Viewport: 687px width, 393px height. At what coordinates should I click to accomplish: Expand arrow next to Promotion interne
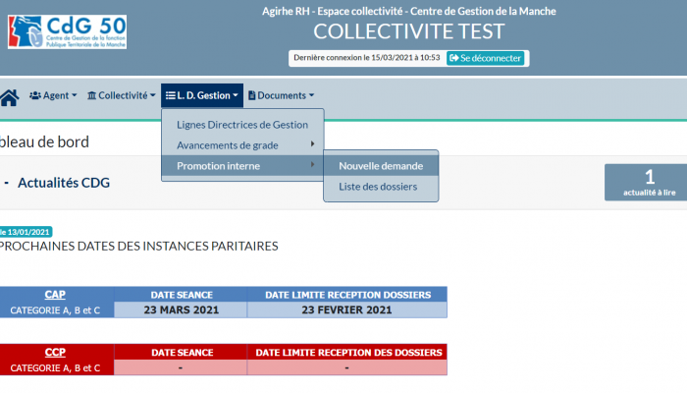click(312, 164)
